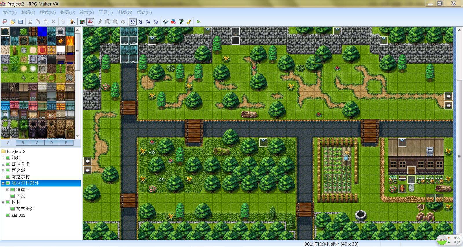Click the Undo arrow icon

point(63,22)
